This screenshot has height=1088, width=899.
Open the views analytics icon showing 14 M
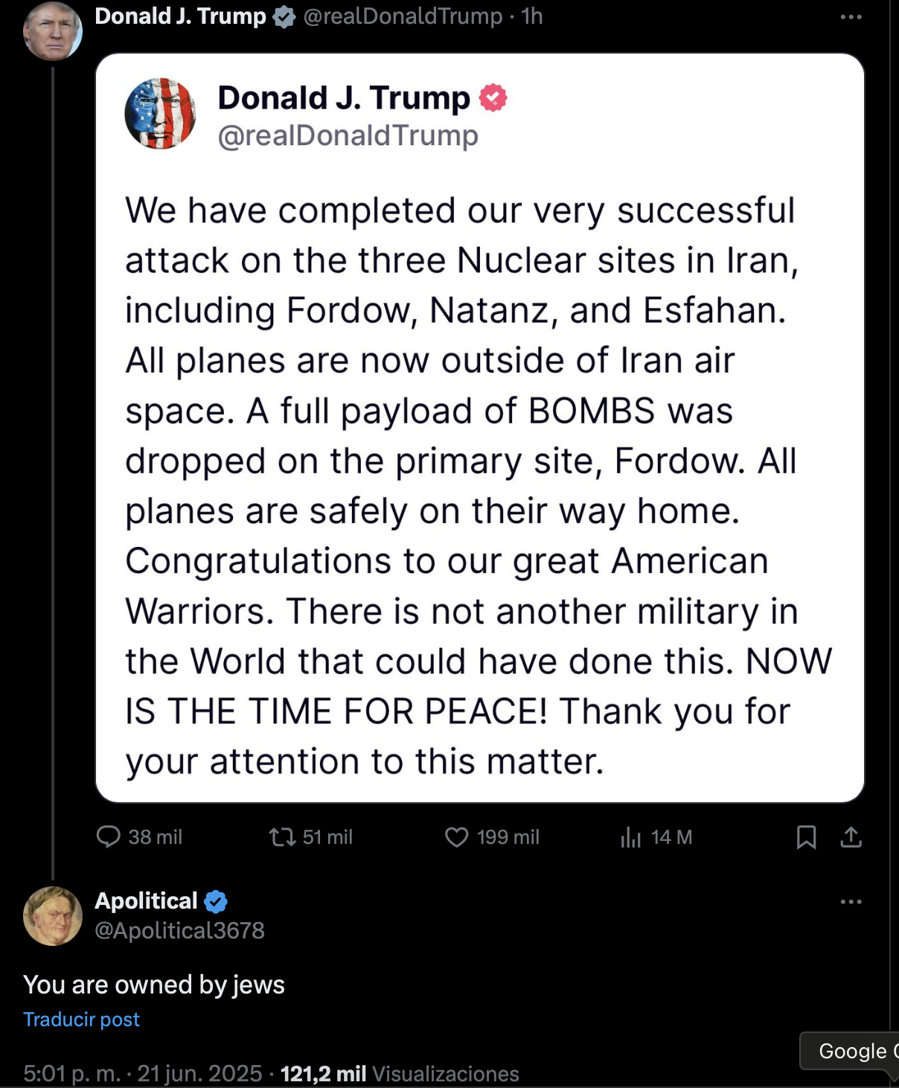tap(630, 838)
